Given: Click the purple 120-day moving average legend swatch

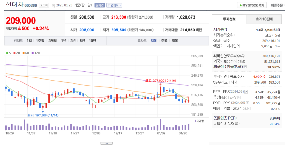Looking at the screenshot, I should tap(33, 53).
